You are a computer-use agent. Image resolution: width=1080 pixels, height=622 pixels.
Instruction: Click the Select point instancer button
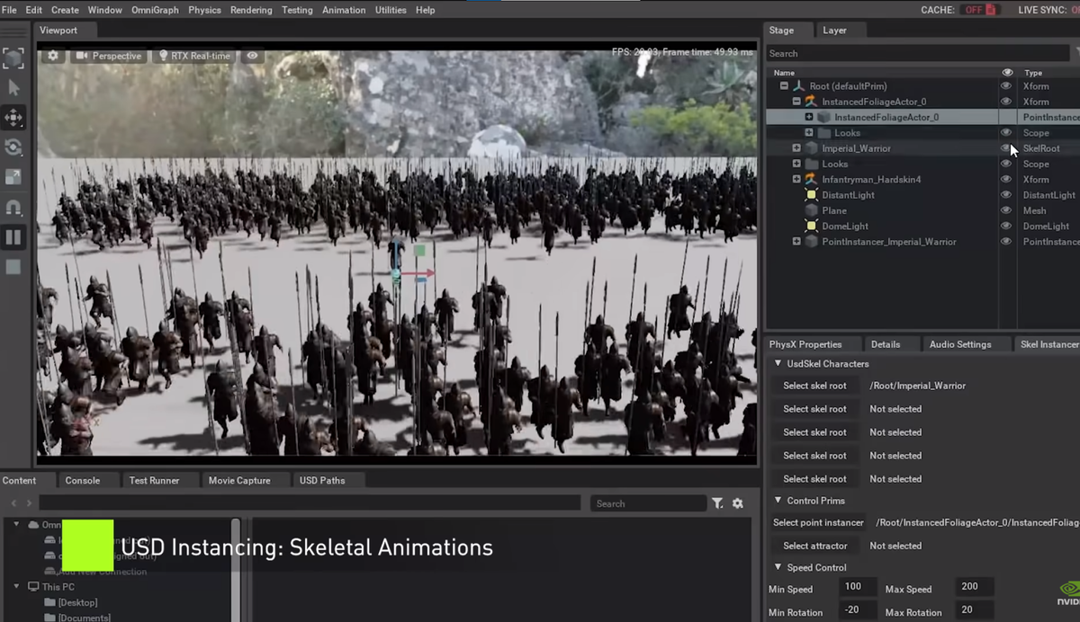click(x=818, y=522)
